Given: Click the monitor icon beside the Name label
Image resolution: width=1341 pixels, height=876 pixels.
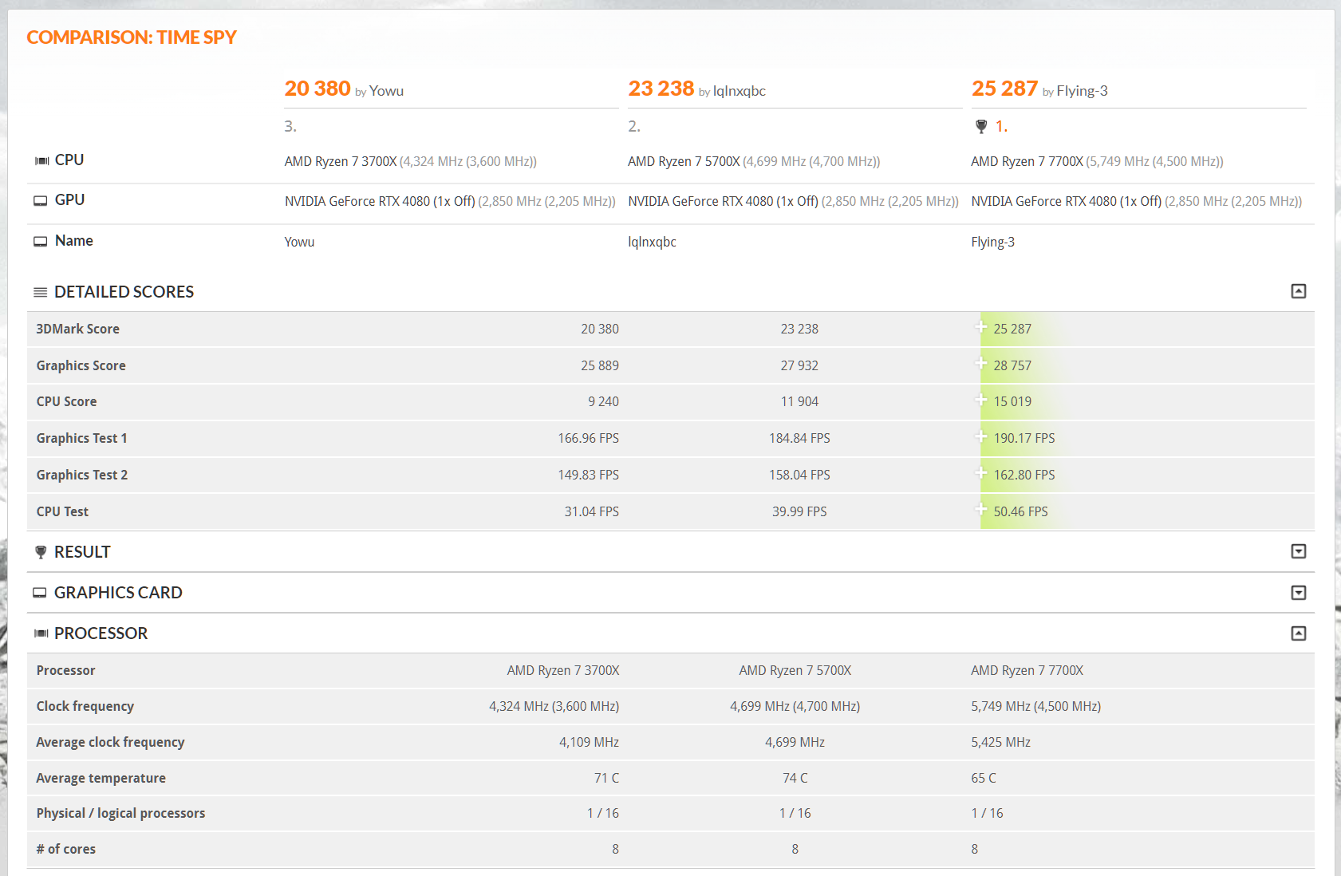Looking at the screenshot, I should tap(41, 242).
